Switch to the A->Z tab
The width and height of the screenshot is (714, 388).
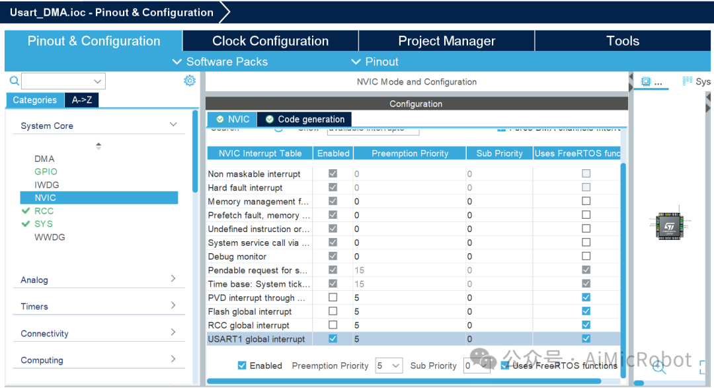(81, 100)
